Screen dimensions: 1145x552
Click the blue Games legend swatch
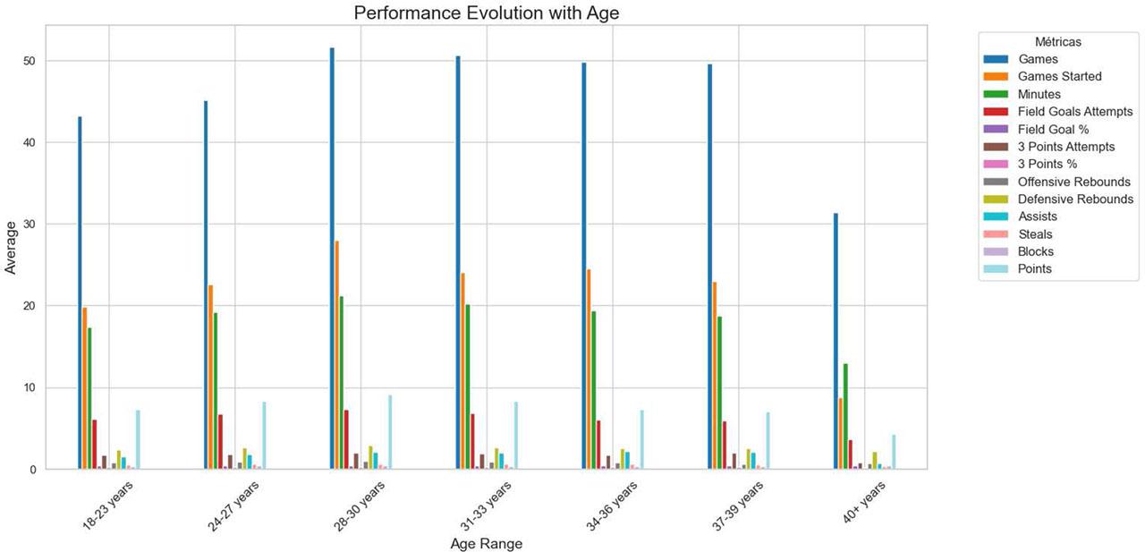coord(997,59)
